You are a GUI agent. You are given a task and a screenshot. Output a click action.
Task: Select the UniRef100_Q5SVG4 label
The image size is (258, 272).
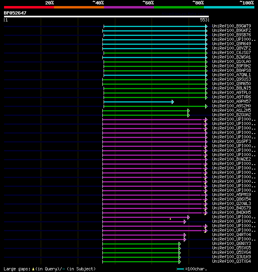[x=231, y=252]
